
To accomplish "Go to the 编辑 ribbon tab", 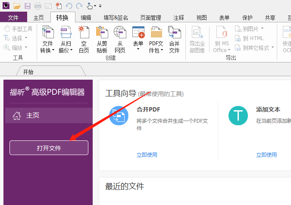I will pos(86,18).
